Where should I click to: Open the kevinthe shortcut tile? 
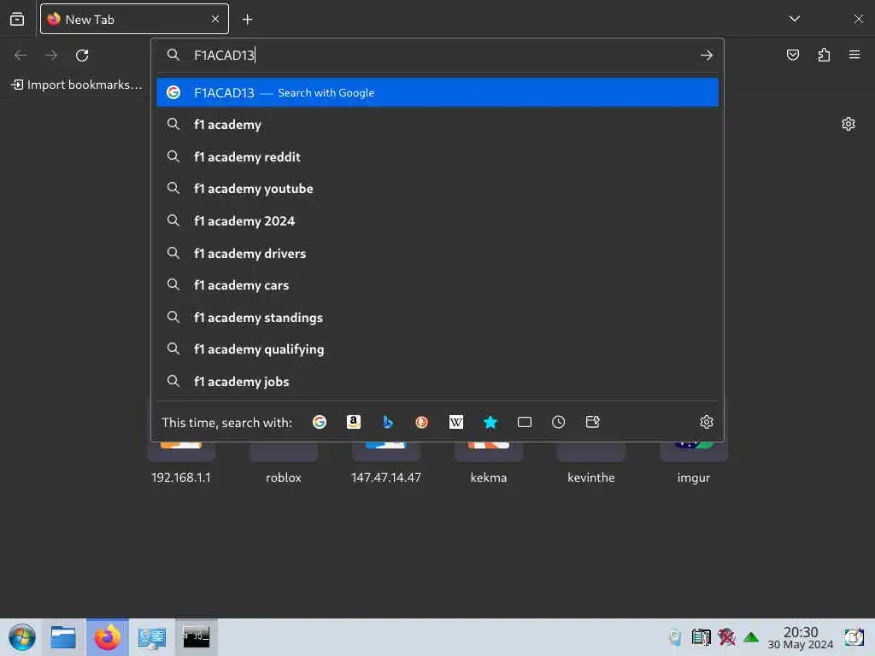point(591,462)
